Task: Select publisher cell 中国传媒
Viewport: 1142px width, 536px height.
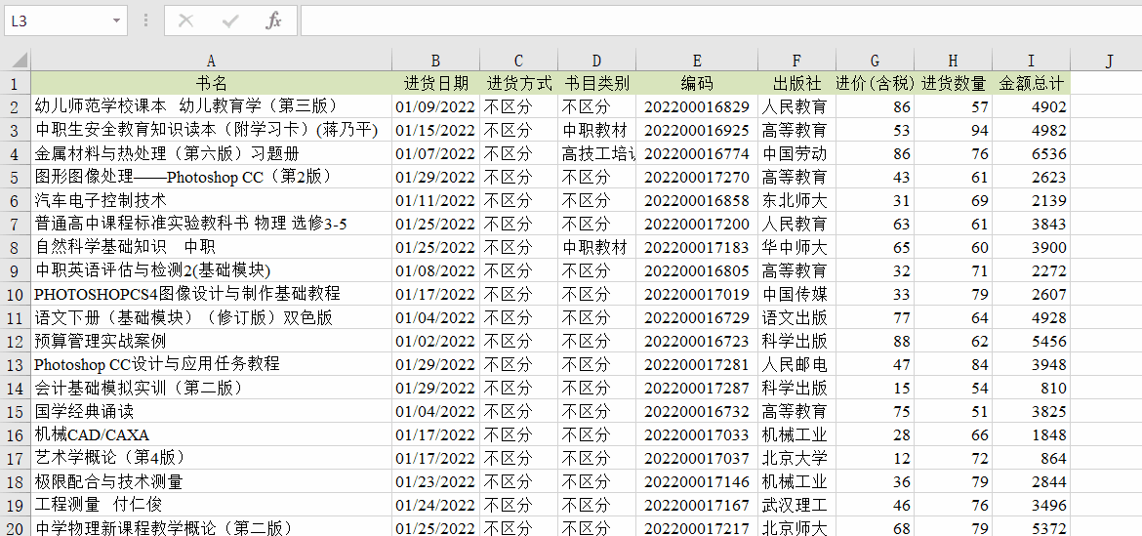Action: pyautogui.click(x=796, y=294)
